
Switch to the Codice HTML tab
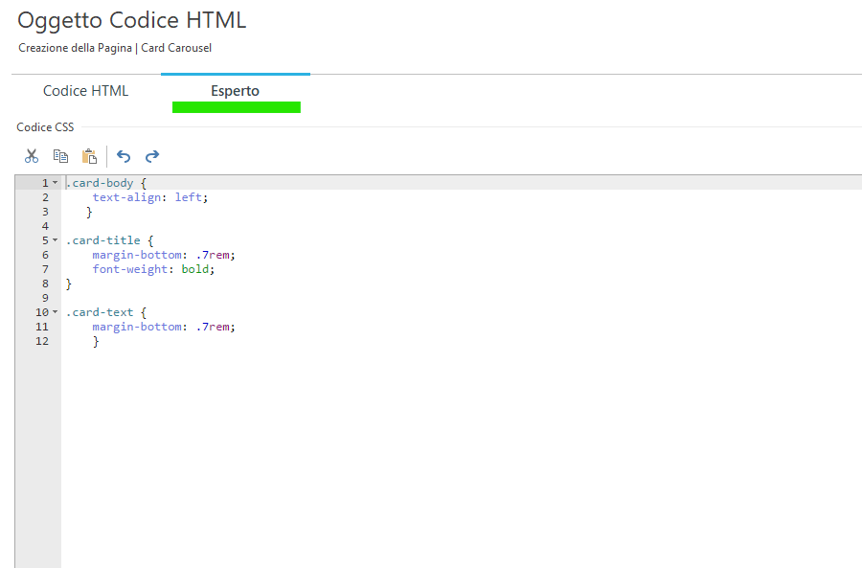pos(85,91)
